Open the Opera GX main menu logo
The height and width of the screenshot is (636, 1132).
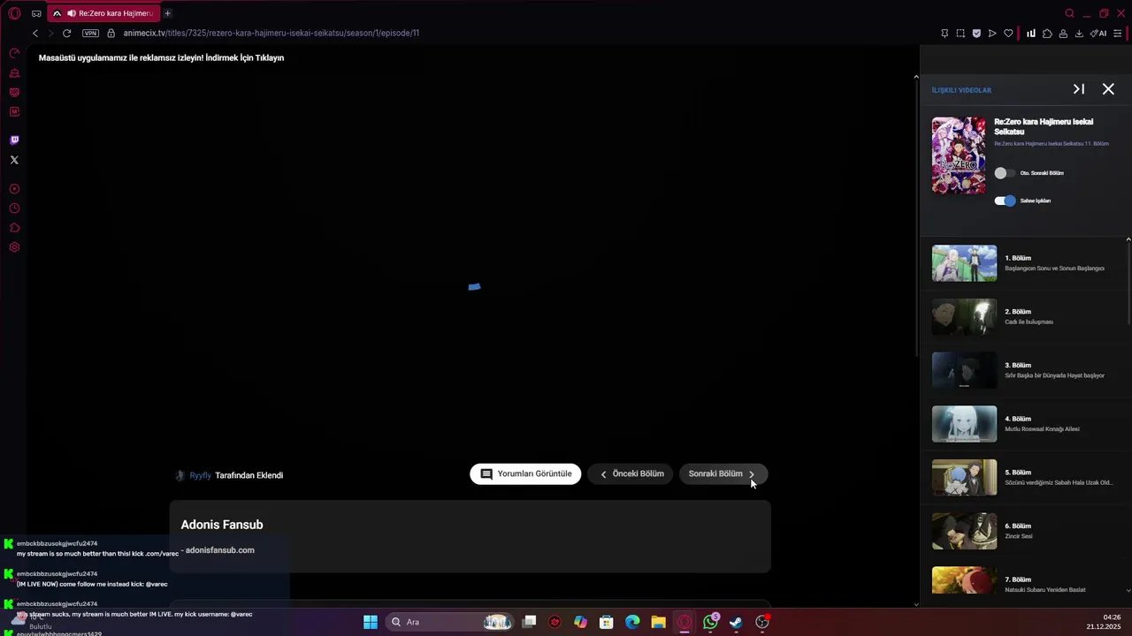(x=14, y=13)
